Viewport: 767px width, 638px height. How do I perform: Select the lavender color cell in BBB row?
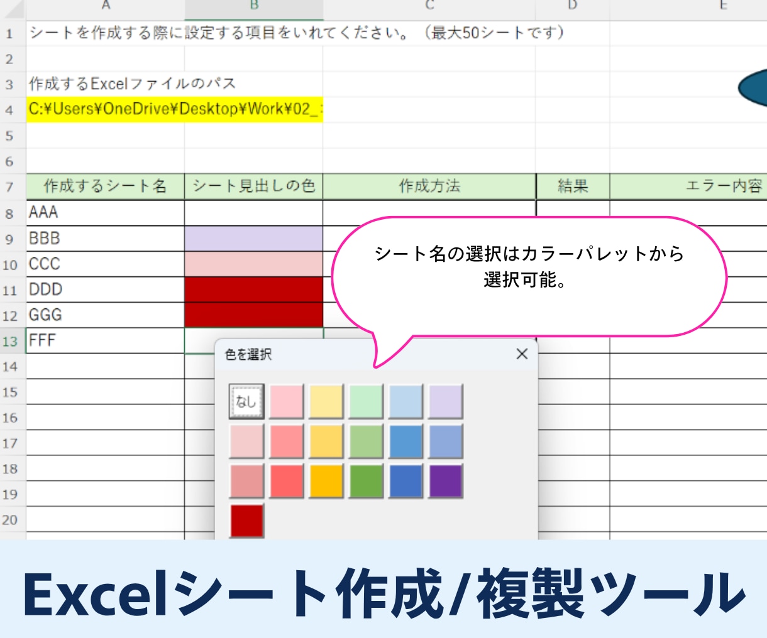click(x=254, y=239)
